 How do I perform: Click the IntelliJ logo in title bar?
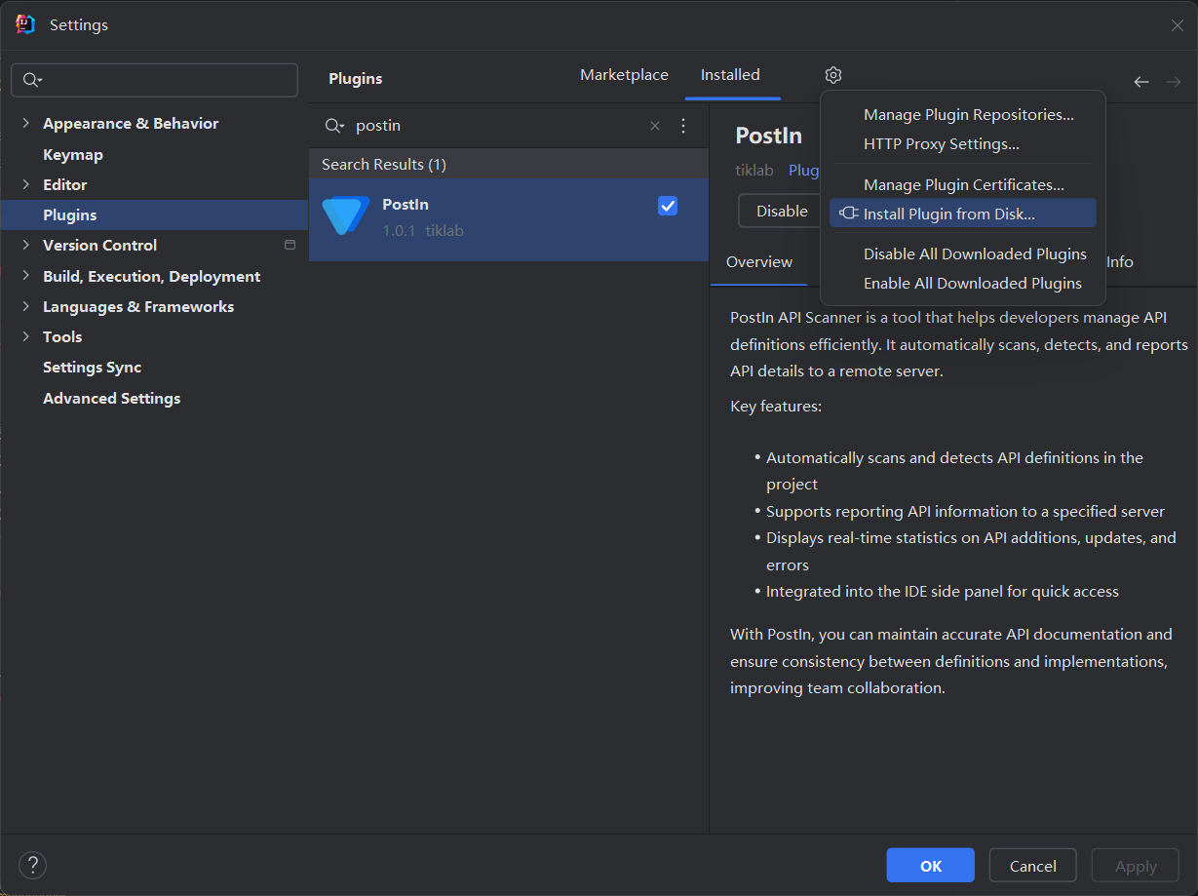[x=25, y=24]
